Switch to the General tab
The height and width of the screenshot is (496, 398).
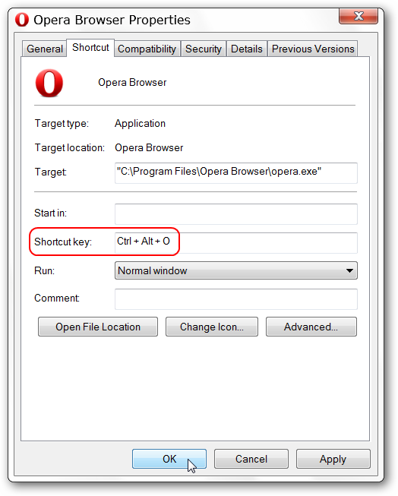(x=45, y=49)
